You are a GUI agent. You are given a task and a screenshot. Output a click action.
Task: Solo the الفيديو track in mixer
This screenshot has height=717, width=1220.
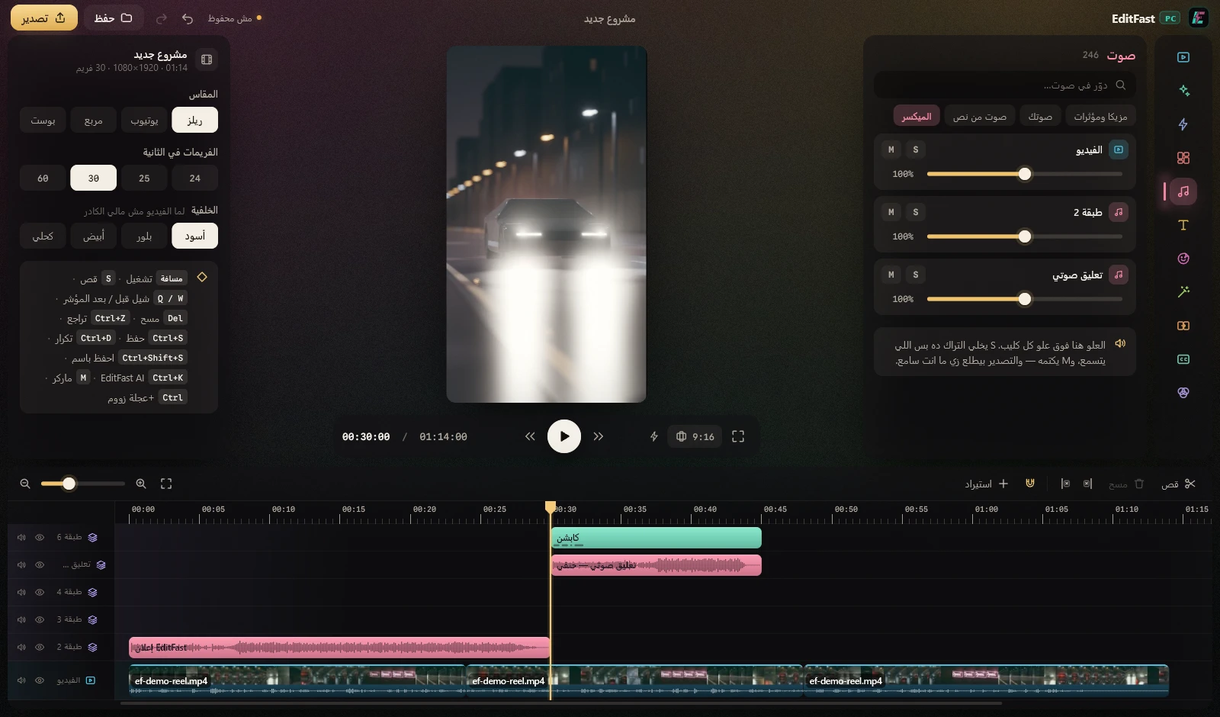click(916, 150)
